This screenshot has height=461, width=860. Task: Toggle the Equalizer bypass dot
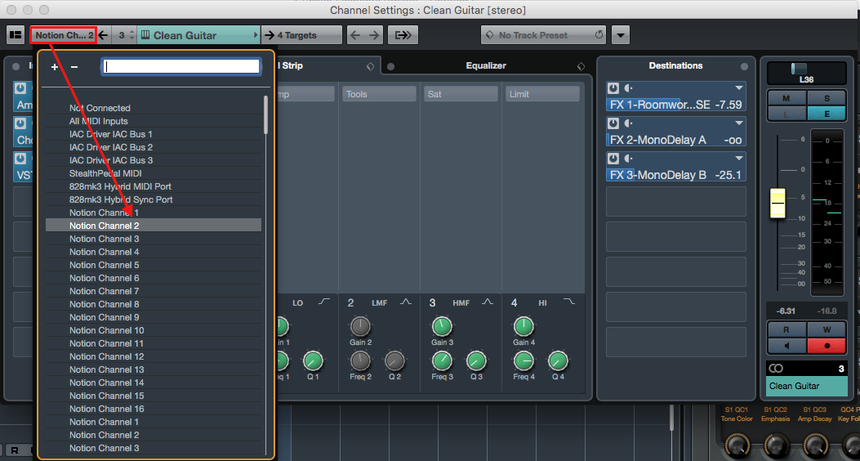(x=390, y=66)
